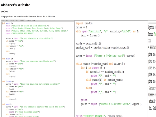Click the "Does your character have blonde hair?" line
Viewport: 156px width, 117px height.
pyautogui.click(x=31, y=61)
